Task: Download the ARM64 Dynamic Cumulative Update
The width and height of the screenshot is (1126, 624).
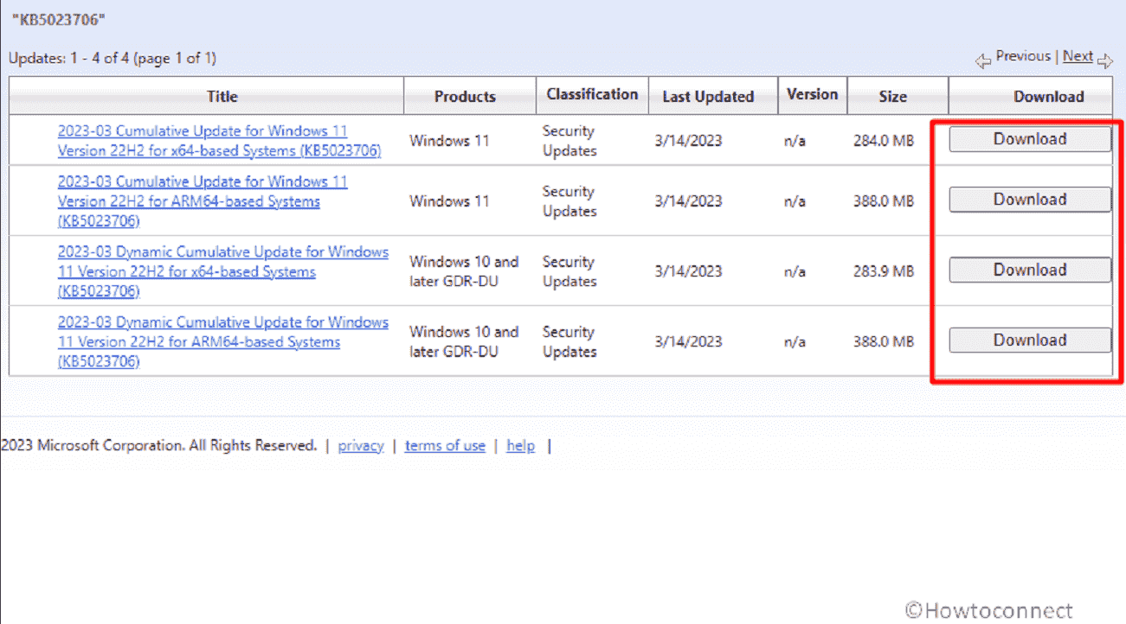Action: point(1030,340)
